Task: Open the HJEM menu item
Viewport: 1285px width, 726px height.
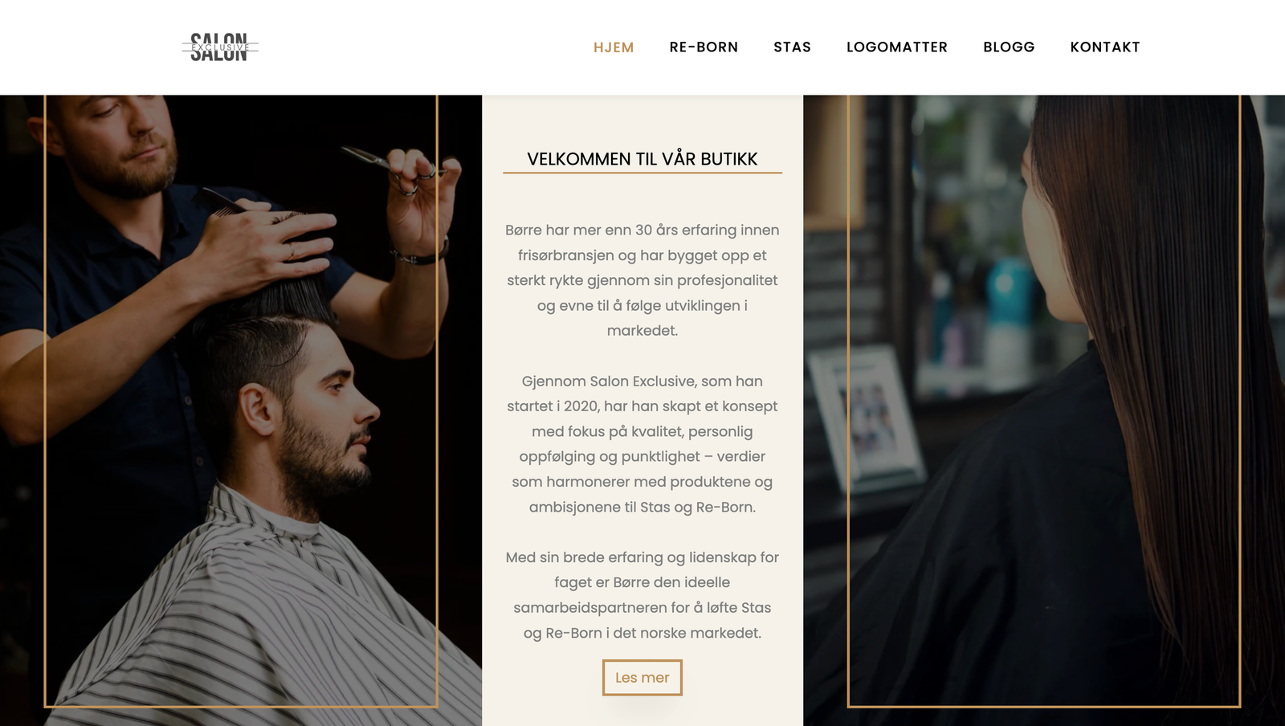Action: coord(614,47)
